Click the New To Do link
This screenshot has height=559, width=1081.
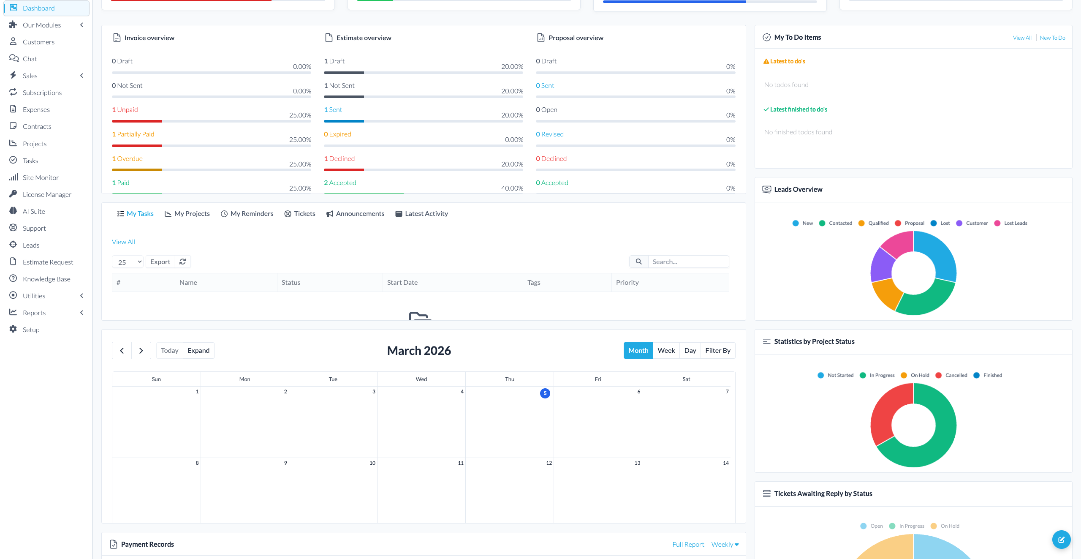(1052, 38)
